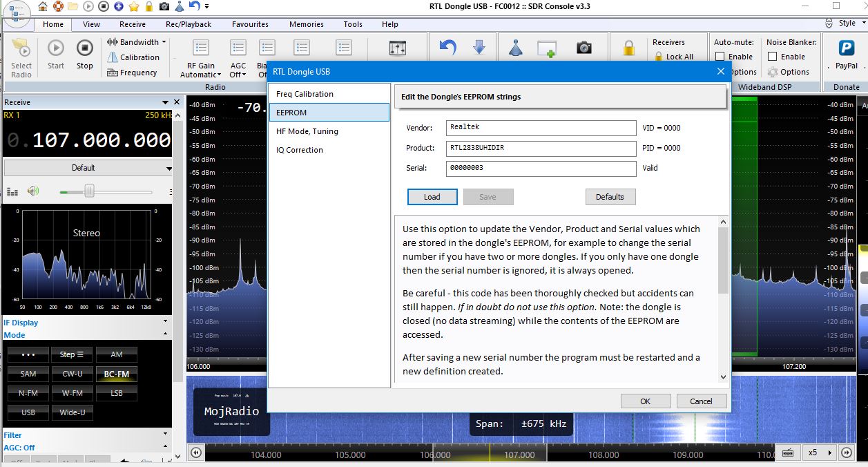Click the camera screenshot icon in the ribbon

584,48
